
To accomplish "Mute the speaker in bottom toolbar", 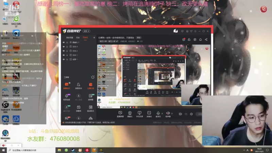I will coord(168,114).
